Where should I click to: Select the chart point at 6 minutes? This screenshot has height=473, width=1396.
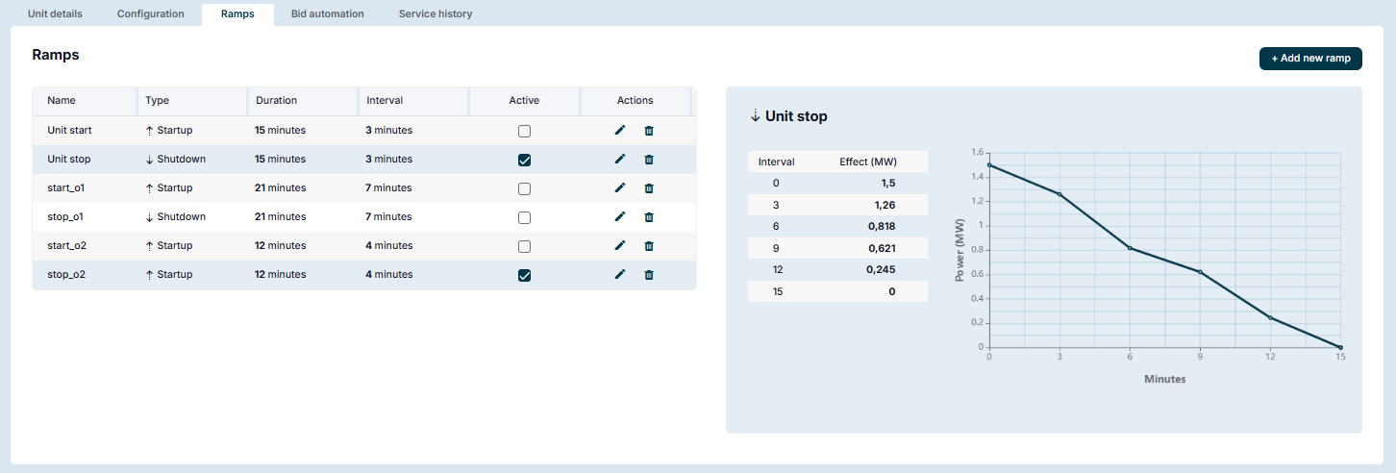click(x=1130, y=248)
